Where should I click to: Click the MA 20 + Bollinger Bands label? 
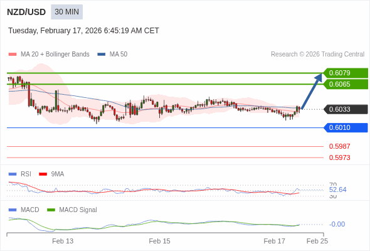tap(55, 55)
